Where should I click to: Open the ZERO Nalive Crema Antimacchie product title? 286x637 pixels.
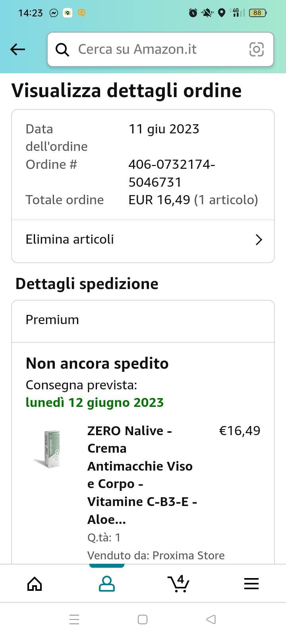(x=143, y=475)
